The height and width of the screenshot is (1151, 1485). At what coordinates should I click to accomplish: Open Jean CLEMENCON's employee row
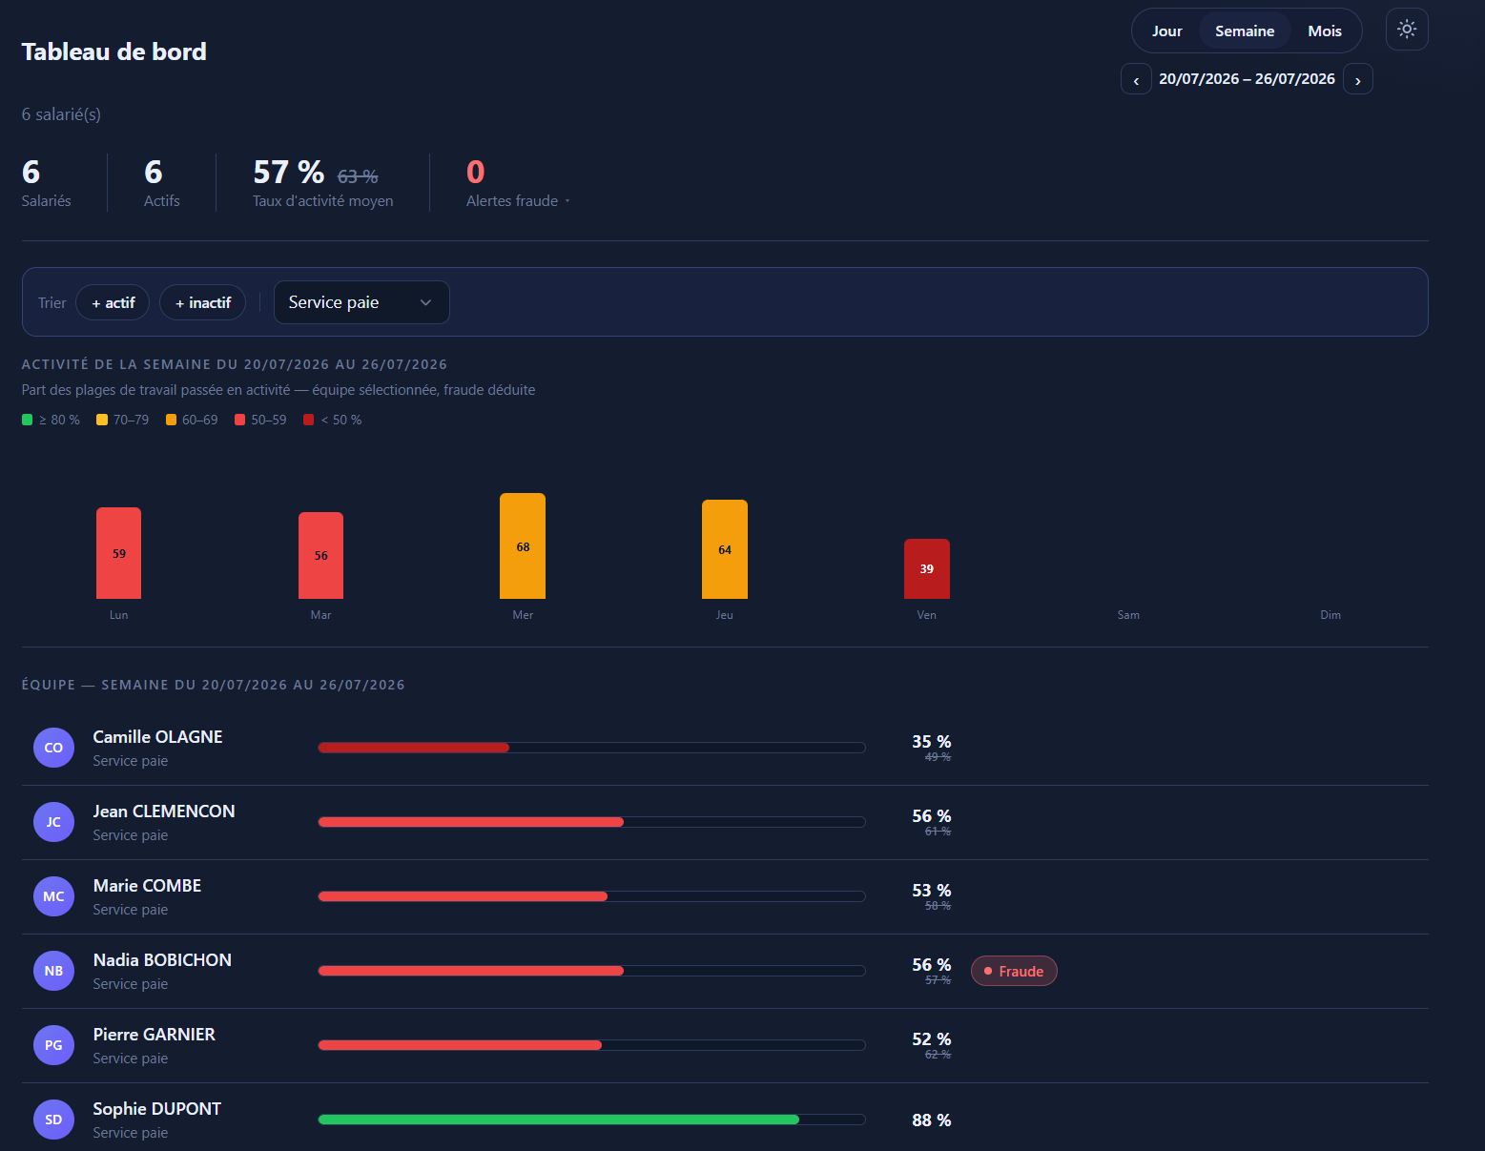(725, 822)
